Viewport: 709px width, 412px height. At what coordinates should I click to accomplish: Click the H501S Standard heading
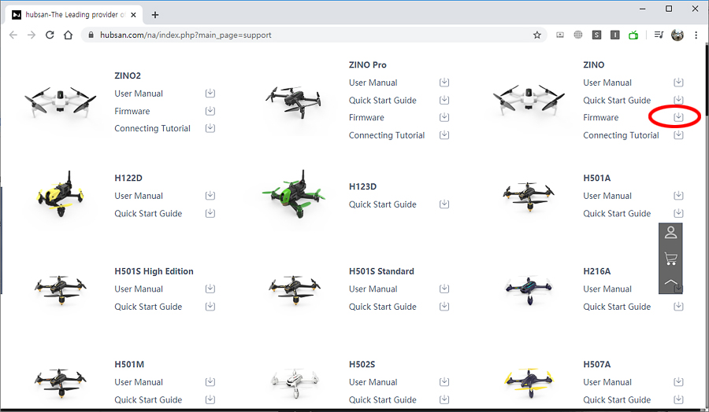[x=381, y=271]
